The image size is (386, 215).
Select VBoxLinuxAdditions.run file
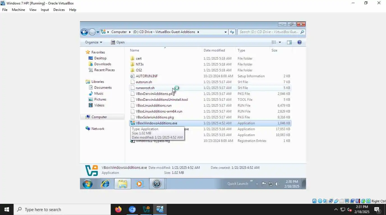point(210,106)
